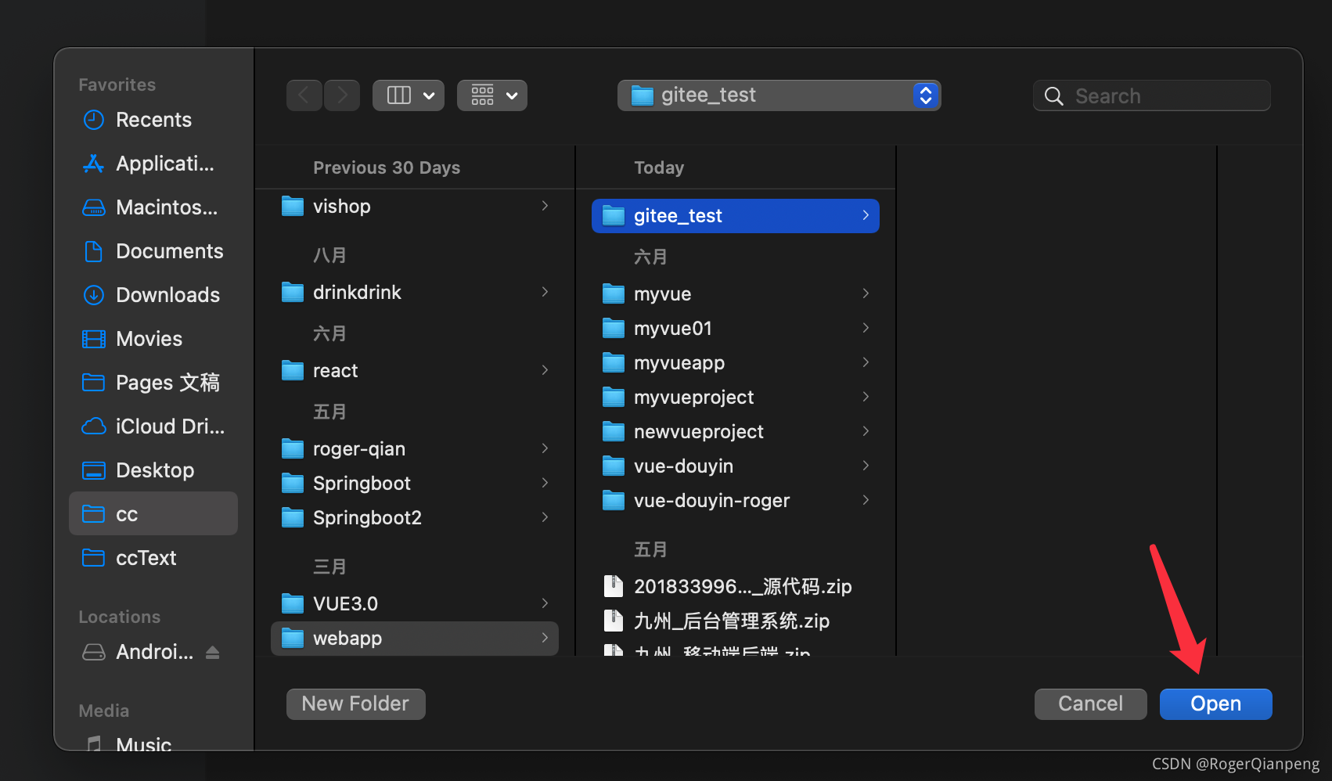The image size is (1332, 781).
Task: Eject the Android volume
Action: (212, 652)
